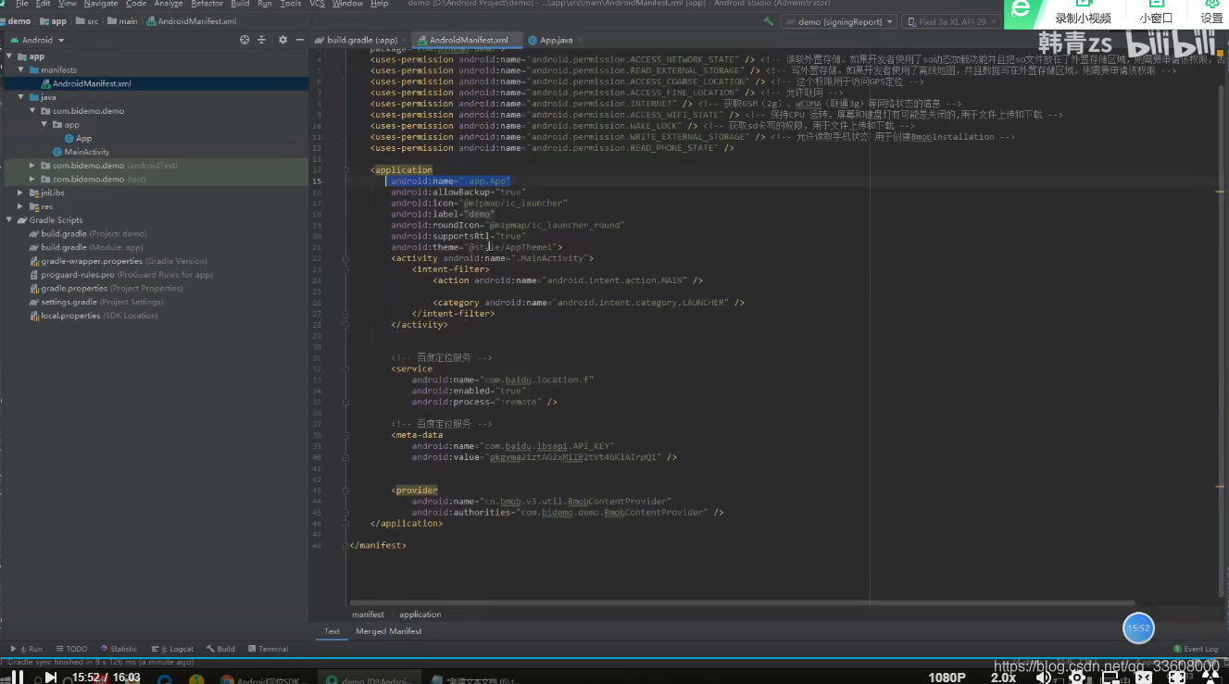Open the Statistic tool window
The height and width of the screenshot is (684, 1229).
[x=119, y=649]
